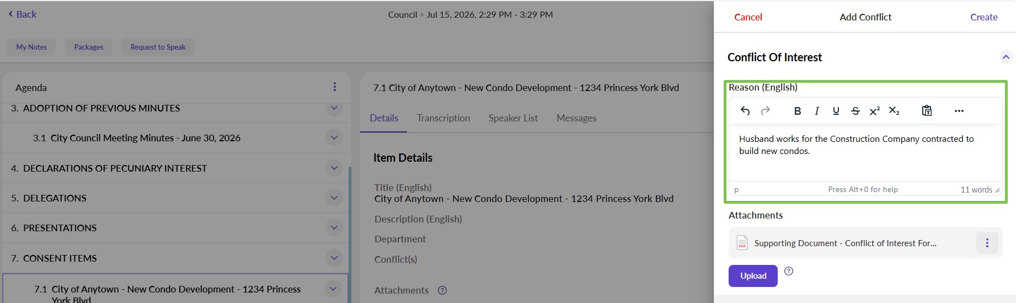
Task: Open the Speaker List tab
Action: pos(513,118)
